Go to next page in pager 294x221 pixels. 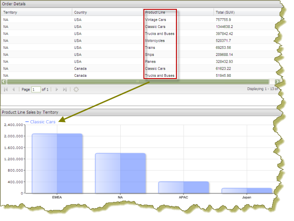[57, 90]
